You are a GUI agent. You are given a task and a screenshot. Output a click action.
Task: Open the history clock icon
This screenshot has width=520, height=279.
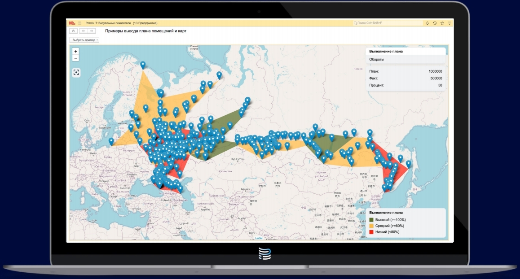click(x=435, y=23)
